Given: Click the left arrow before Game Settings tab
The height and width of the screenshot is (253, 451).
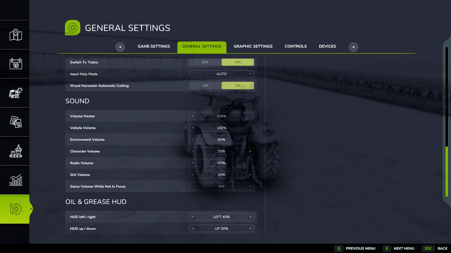Looking at the screenshot, I should [120, 47].
